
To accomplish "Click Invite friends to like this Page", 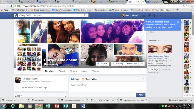I will pos(35,88).
